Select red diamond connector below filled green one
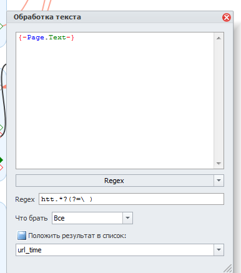Viewport: 241px width, 273px height. point(1,167)
